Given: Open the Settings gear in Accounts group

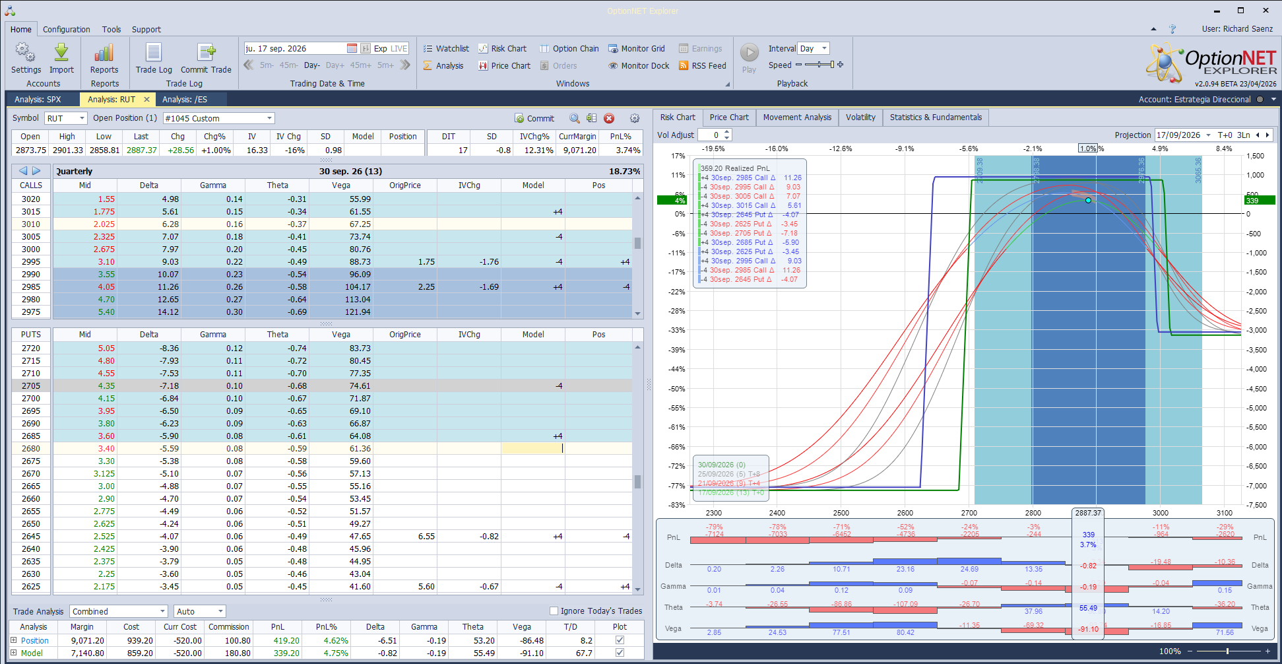Looking at the screenshot, I should [x=26, y=58].
